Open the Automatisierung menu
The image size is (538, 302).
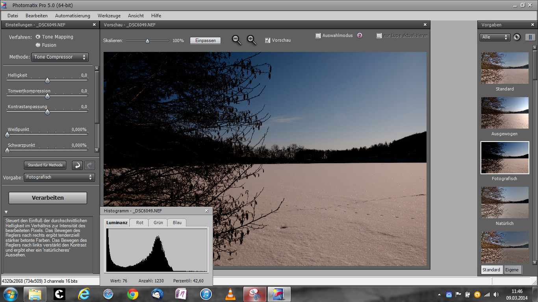[x=72, y=16]
